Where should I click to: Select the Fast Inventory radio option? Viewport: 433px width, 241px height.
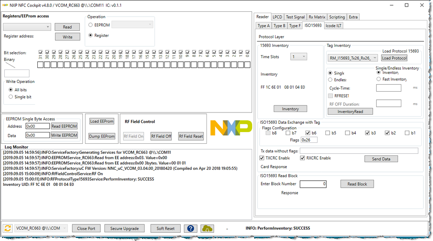379,79
